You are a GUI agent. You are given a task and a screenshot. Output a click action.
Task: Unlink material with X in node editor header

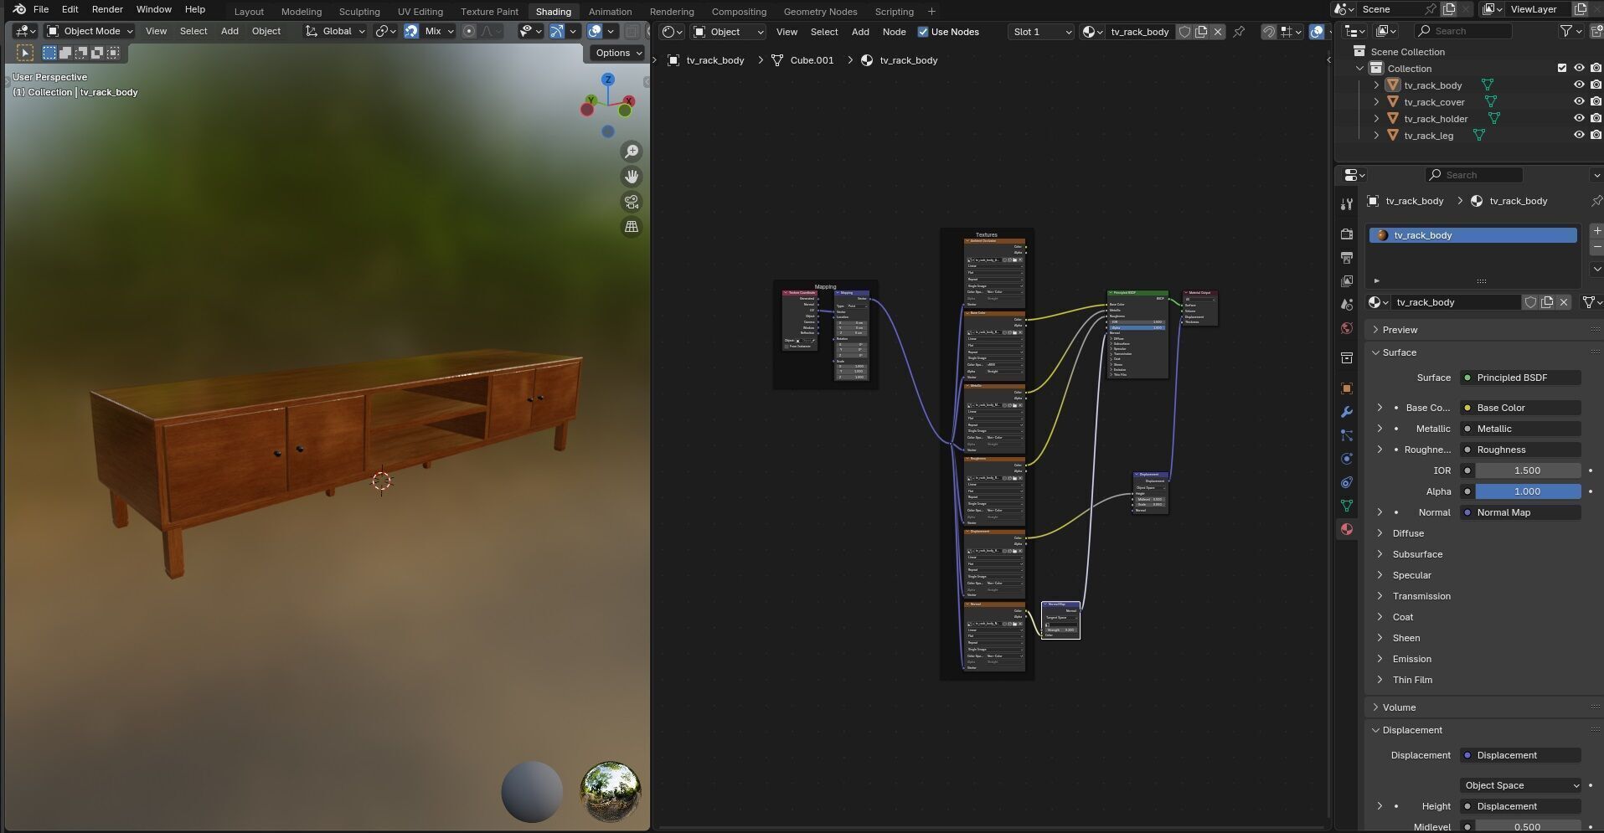[1218, 32]
